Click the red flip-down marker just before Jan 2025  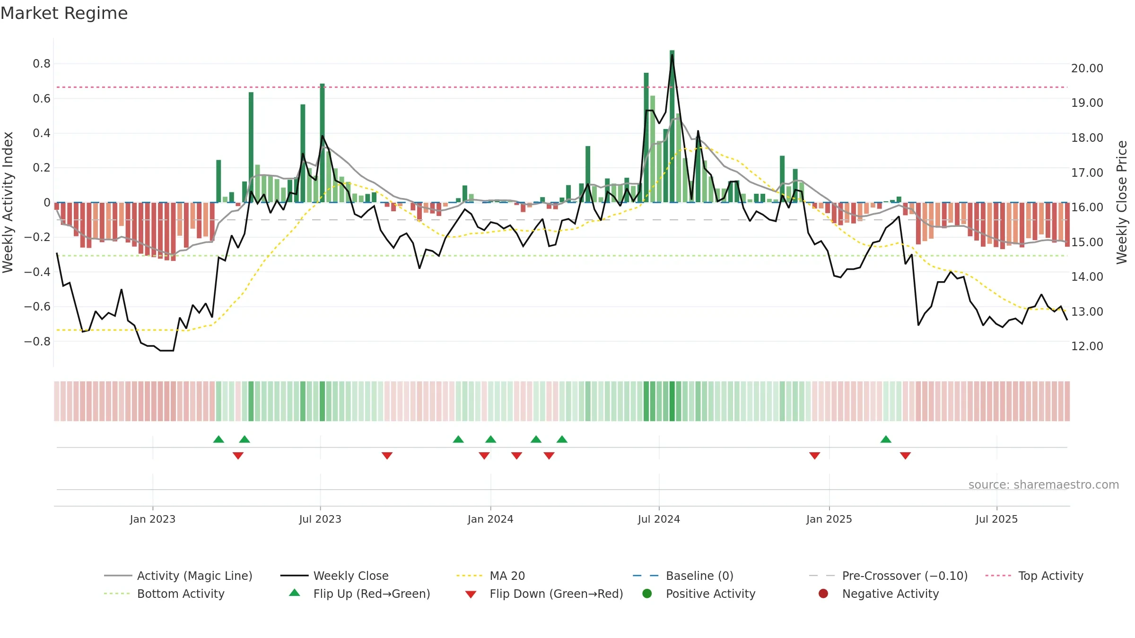(x=814, y=456)
